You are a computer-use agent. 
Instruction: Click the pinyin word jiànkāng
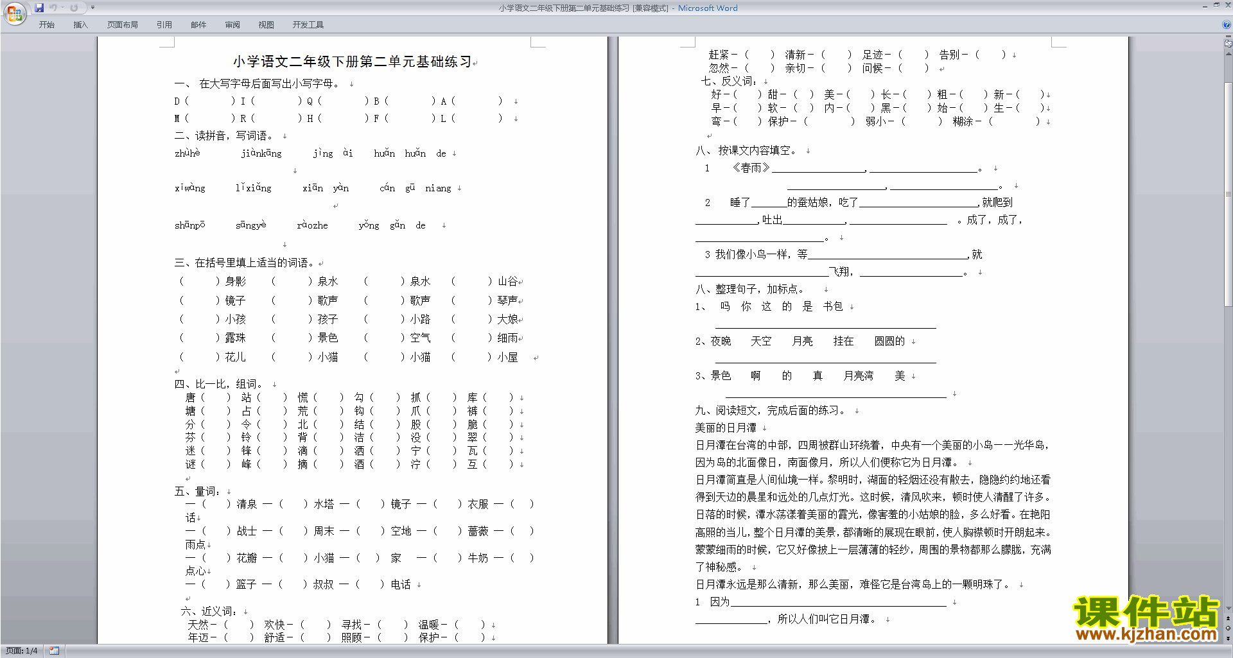261,153
